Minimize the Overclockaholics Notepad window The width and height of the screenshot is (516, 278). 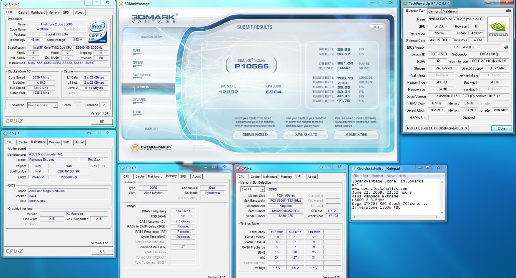pyautogui.click(x=420, y=167)
